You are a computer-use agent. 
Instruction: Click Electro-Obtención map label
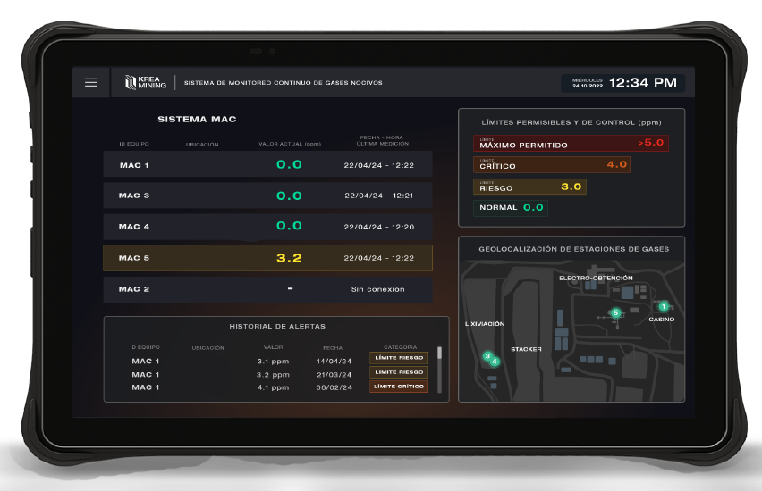pyautogui.click(x=596, y=278)
